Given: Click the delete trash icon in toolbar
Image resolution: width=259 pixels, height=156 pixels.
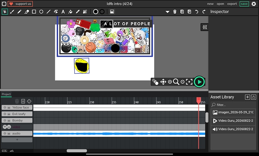Looking at the screenshot, I should (175, 12).
